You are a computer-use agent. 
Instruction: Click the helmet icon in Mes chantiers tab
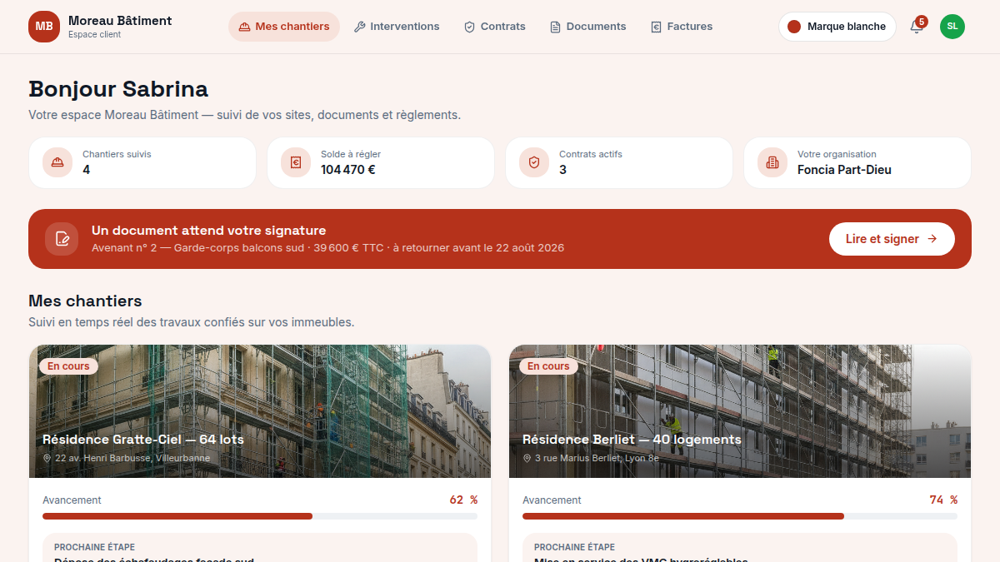(x=244, y=27)
